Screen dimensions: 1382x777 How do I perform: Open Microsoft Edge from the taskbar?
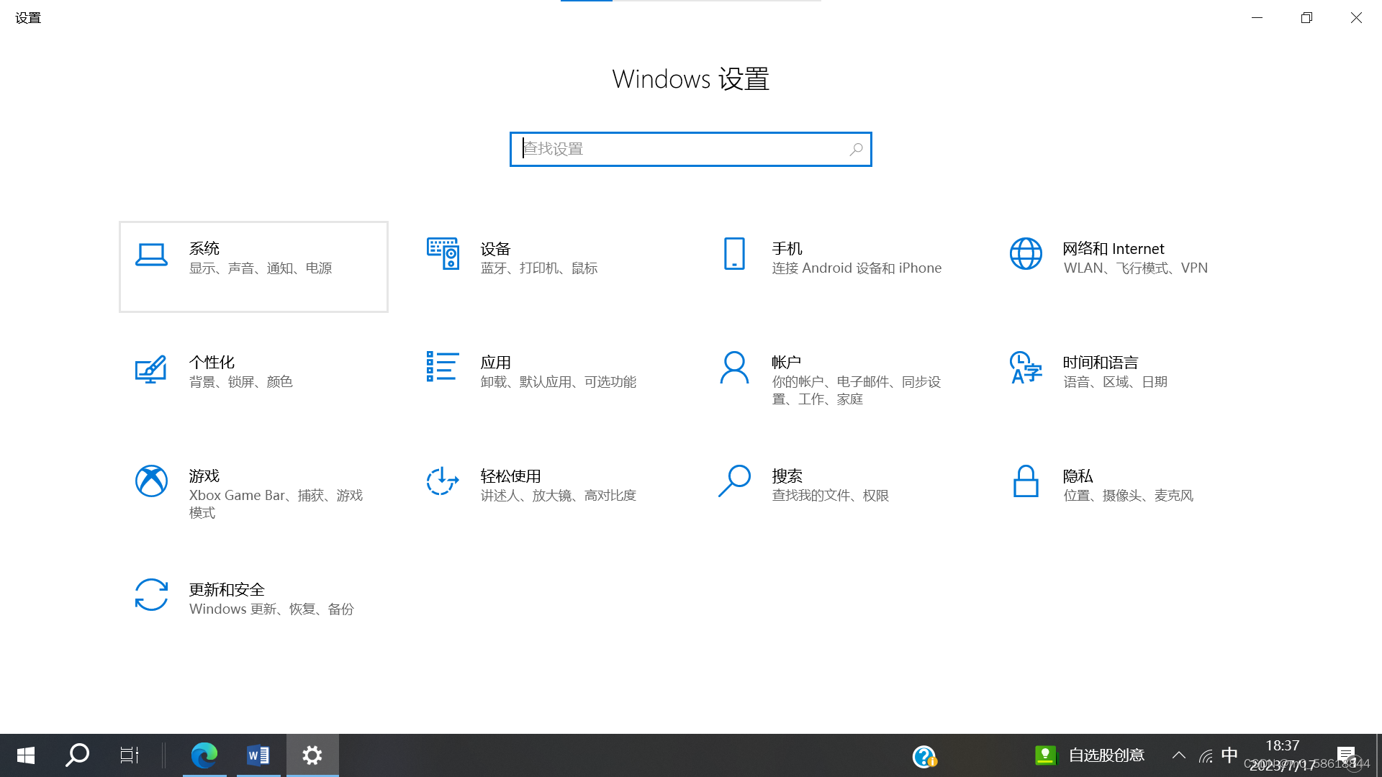(x=204, y=755)
